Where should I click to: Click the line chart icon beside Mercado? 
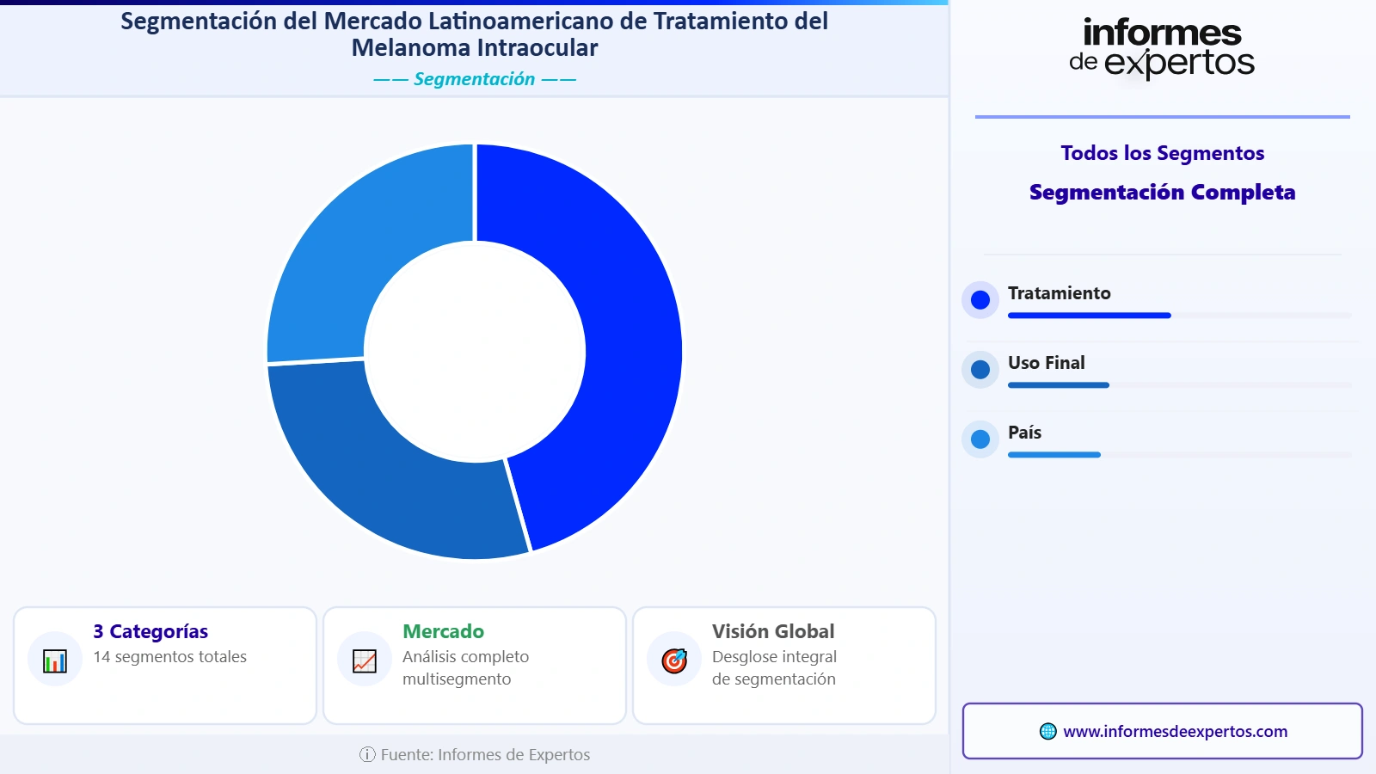(365, 660)
